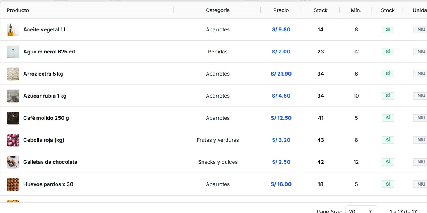Image resolution: width=427 pixels, height=213 pixels.
Task: Click stock value 14 for Aceite vegetal
Action: (321, 29)
